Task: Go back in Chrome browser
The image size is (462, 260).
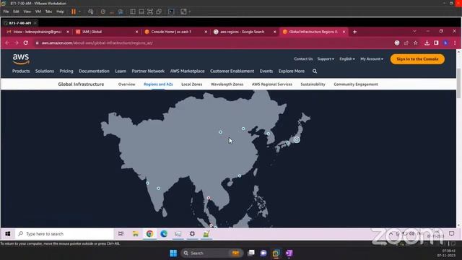Action: tap(7, 43)
